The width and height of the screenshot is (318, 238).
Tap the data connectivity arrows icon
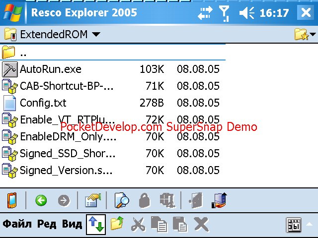pyautogui.click(x=205, y=13)
